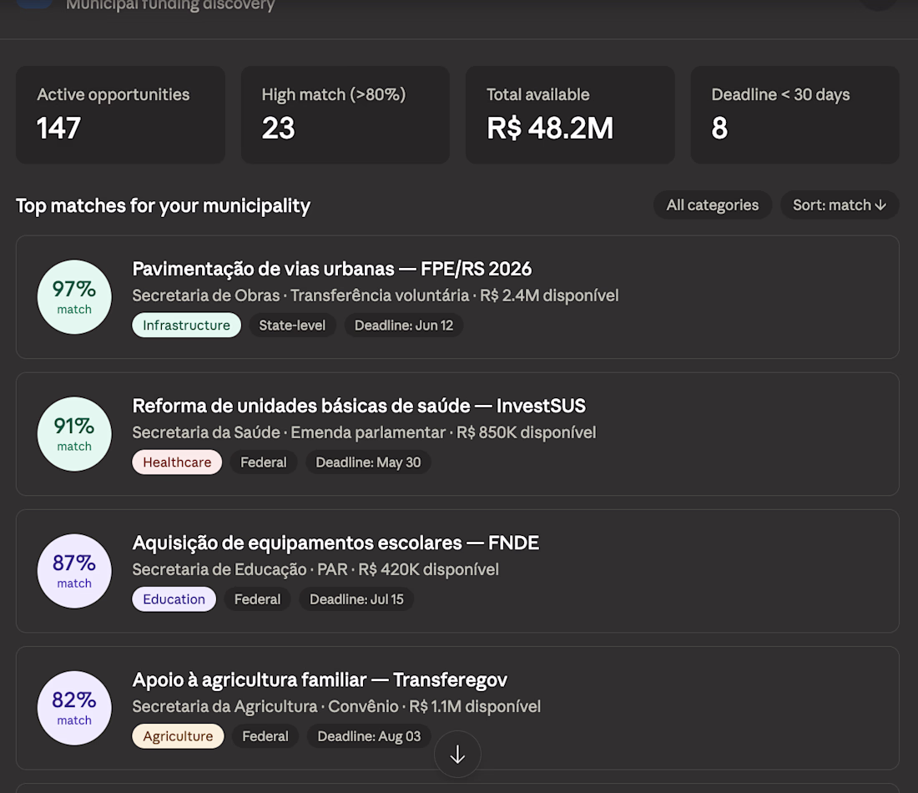Click the 82% match badge
The image size is (918, 793).
[74, 708]
